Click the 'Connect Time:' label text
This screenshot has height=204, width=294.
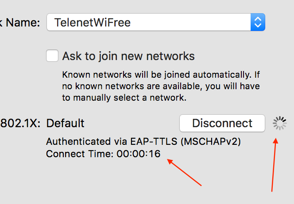click(80, 154)
